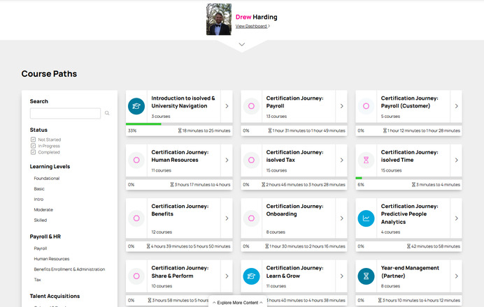Viewport: 484px width, 307px height.
Task: Click the circle icon on isolved Tax card
Action: click(251, 160)
